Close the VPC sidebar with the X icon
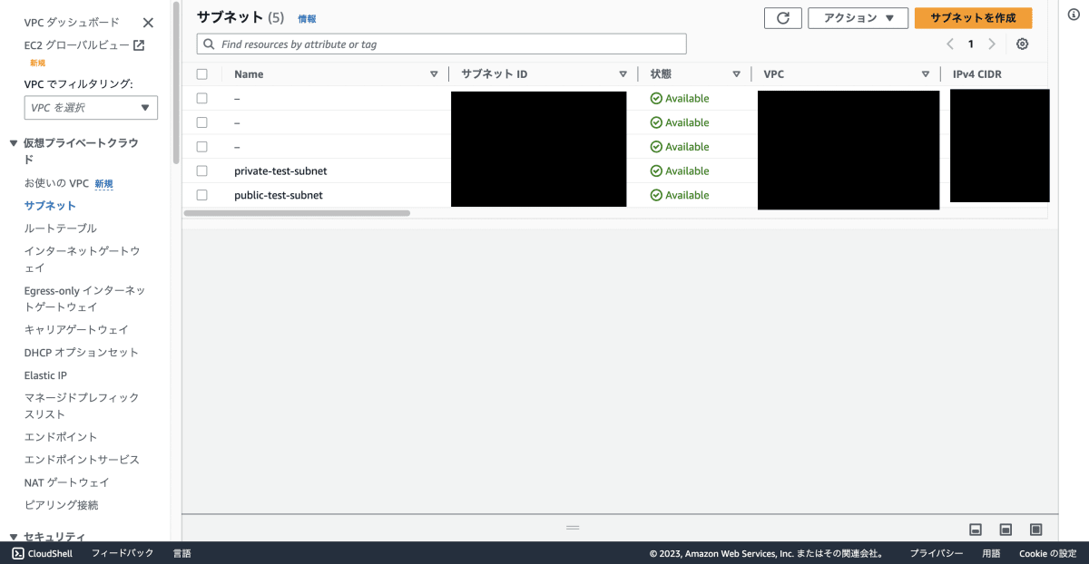Viewport: 1089px width, 564px height. pyautogui.click(x=148, y=23)
